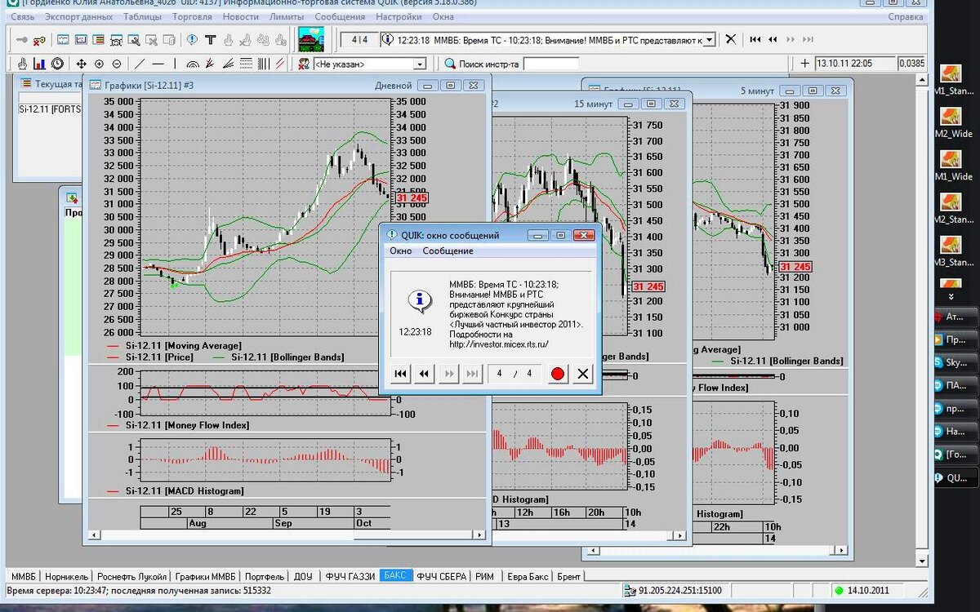Click the bold T text icon

pyautogui.click(x=210, y=39)
